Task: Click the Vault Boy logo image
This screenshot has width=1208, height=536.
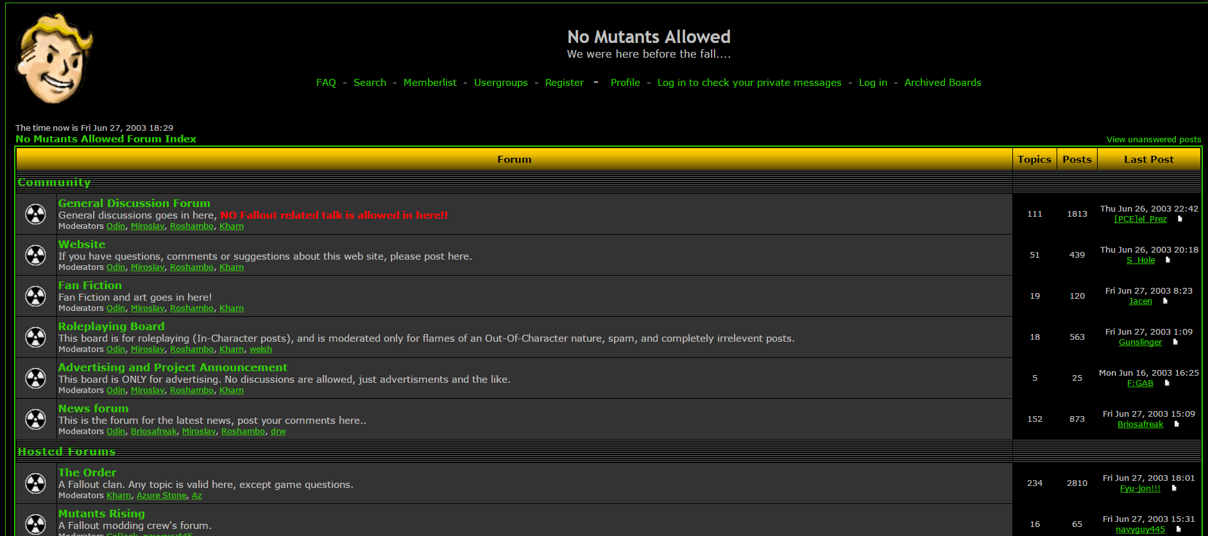Action: [x=54, y=58]
